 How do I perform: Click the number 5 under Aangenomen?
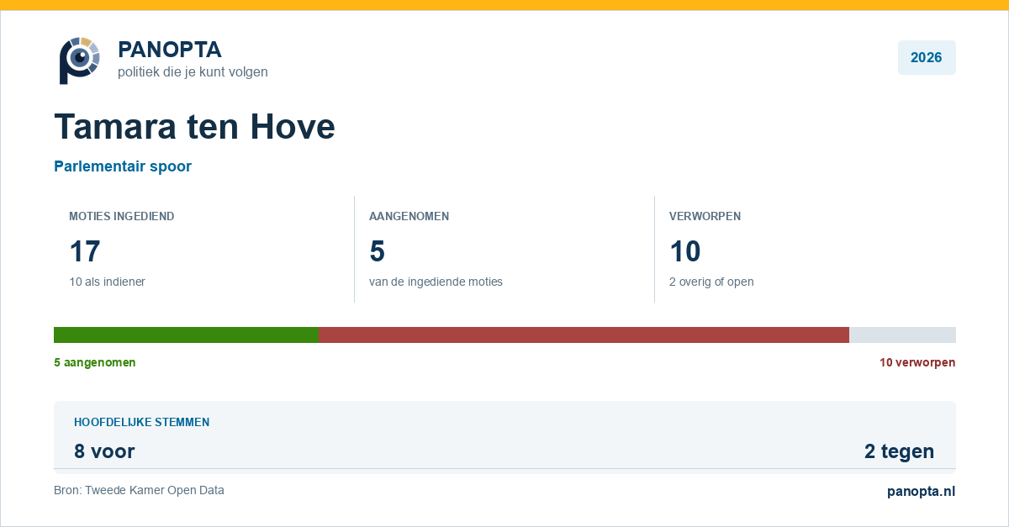tap(378, 251)
